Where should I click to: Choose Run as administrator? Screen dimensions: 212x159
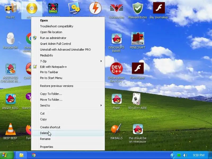68,38
